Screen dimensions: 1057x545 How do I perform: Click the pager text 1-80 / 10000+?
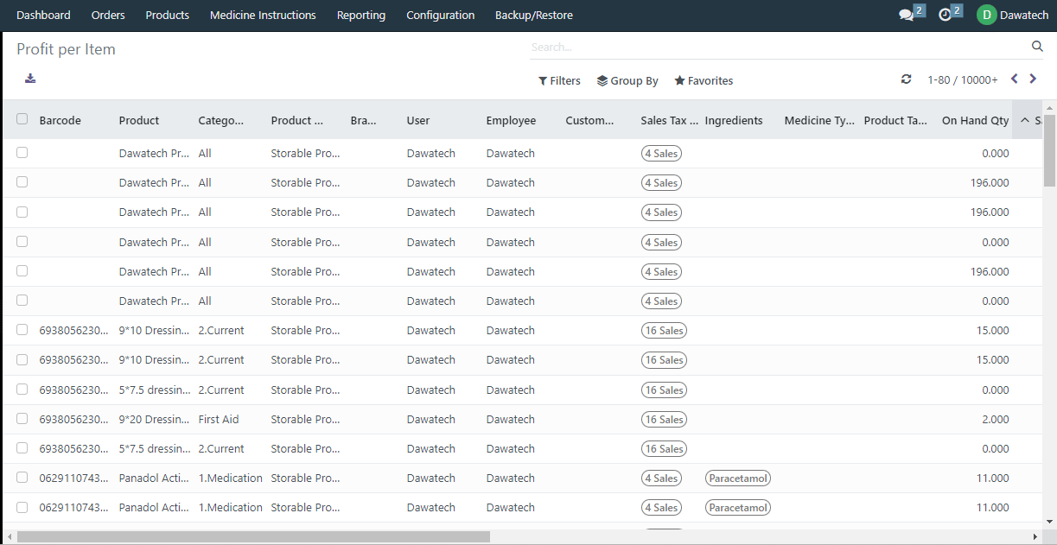click(x=963, y=79)
